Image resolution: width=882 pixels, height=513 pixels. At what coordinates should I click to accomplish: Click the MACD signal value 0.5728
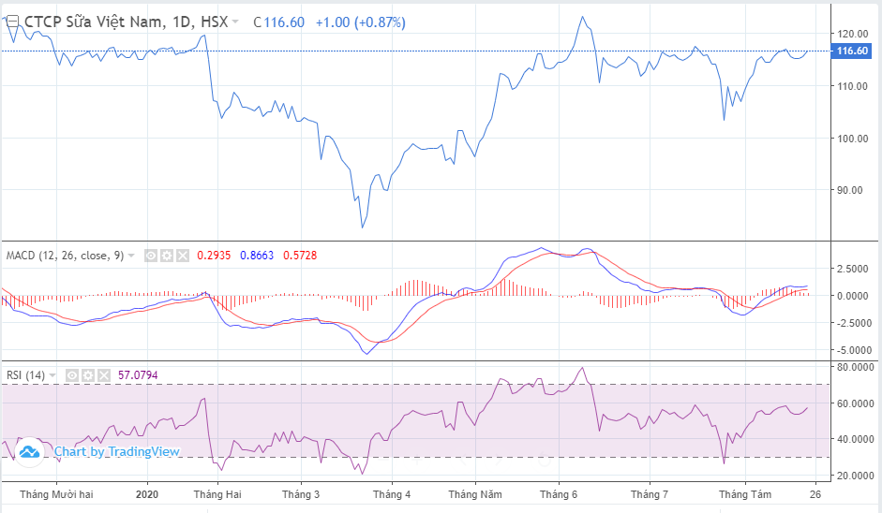[x=300, y=256]
